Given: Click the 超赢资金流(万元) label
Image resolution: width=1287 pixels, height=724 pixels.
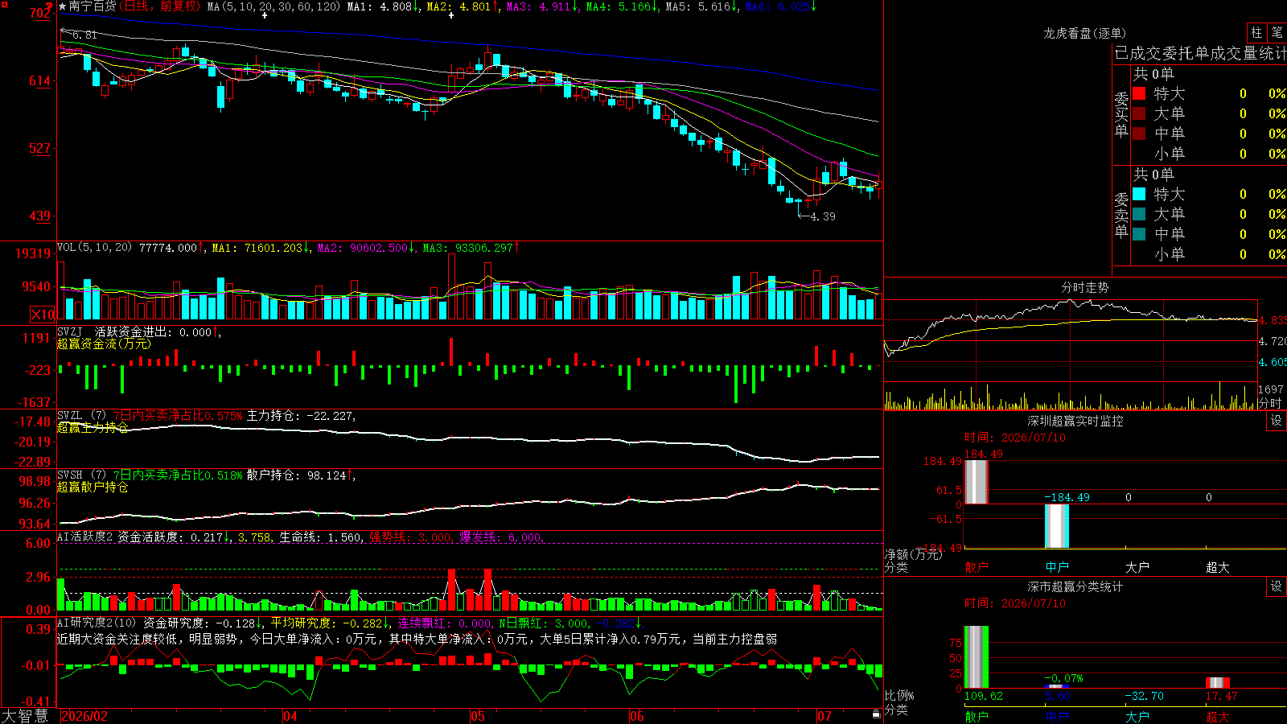Looking at the screenshot, I should (x=104, y=344).
